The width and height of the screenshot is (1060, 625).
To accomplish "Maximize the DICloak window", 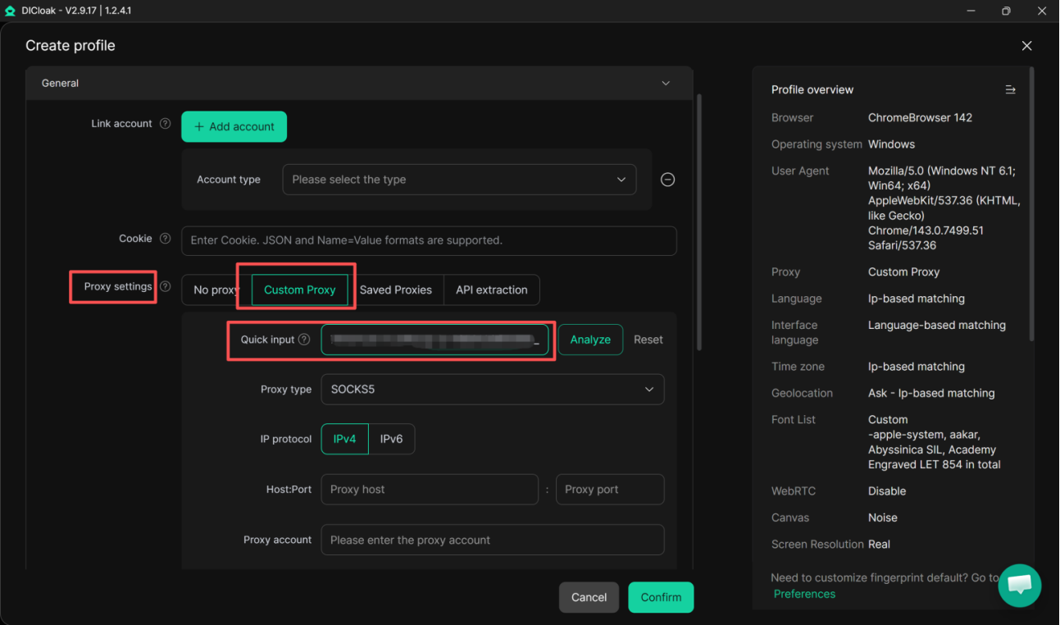I will click(1006, 11).
